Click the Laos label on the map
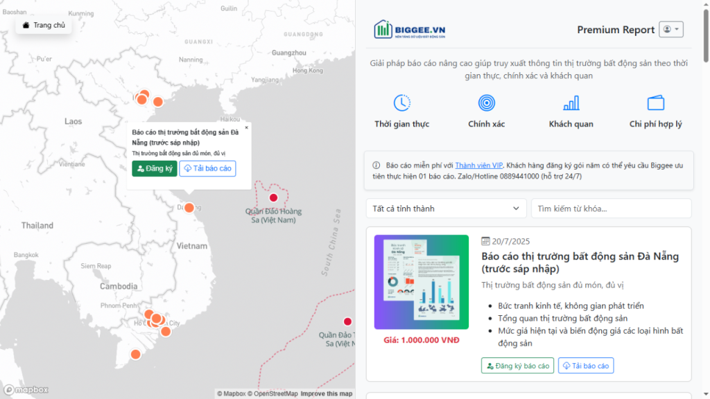Viewport: 710px width, 399px height. click(x=73, y=121)
